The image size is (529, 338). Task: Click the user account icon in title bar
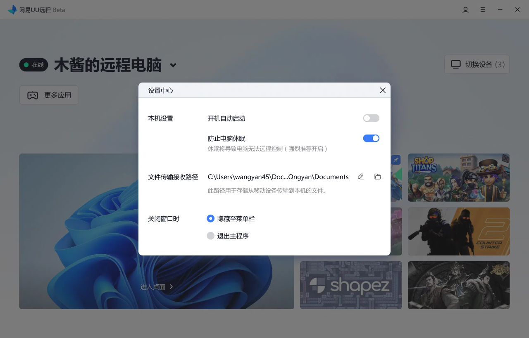coord(465,10)
